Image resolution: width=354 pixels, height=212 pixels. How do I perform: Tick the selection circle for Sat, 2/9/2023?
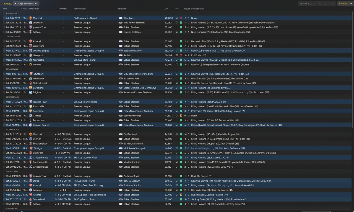(x=4, y=41)
